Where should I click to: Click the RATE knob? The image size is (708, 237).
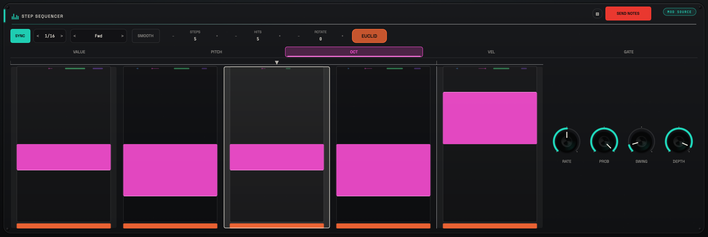pyautogui.click(x=567, y=141)
